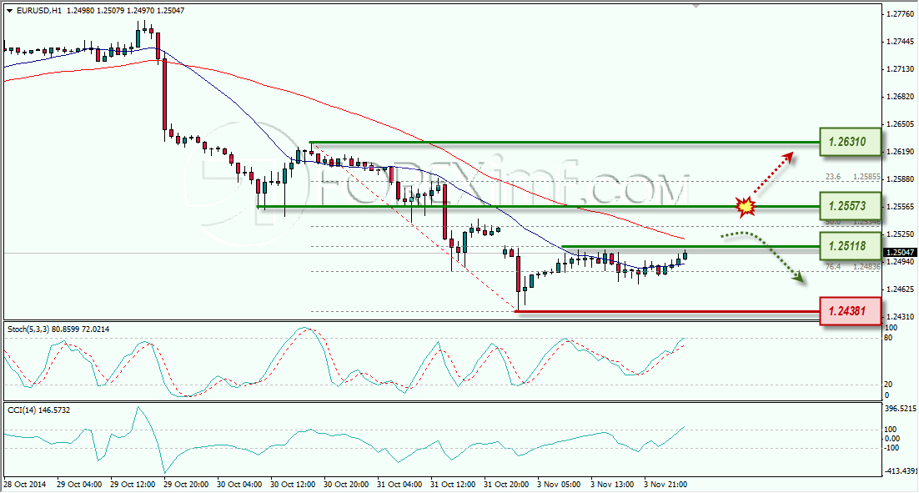This screenshot has height=493, width=919.
Task: Click the 1.24310 price axis label
Action: click(x=900, y=317)
